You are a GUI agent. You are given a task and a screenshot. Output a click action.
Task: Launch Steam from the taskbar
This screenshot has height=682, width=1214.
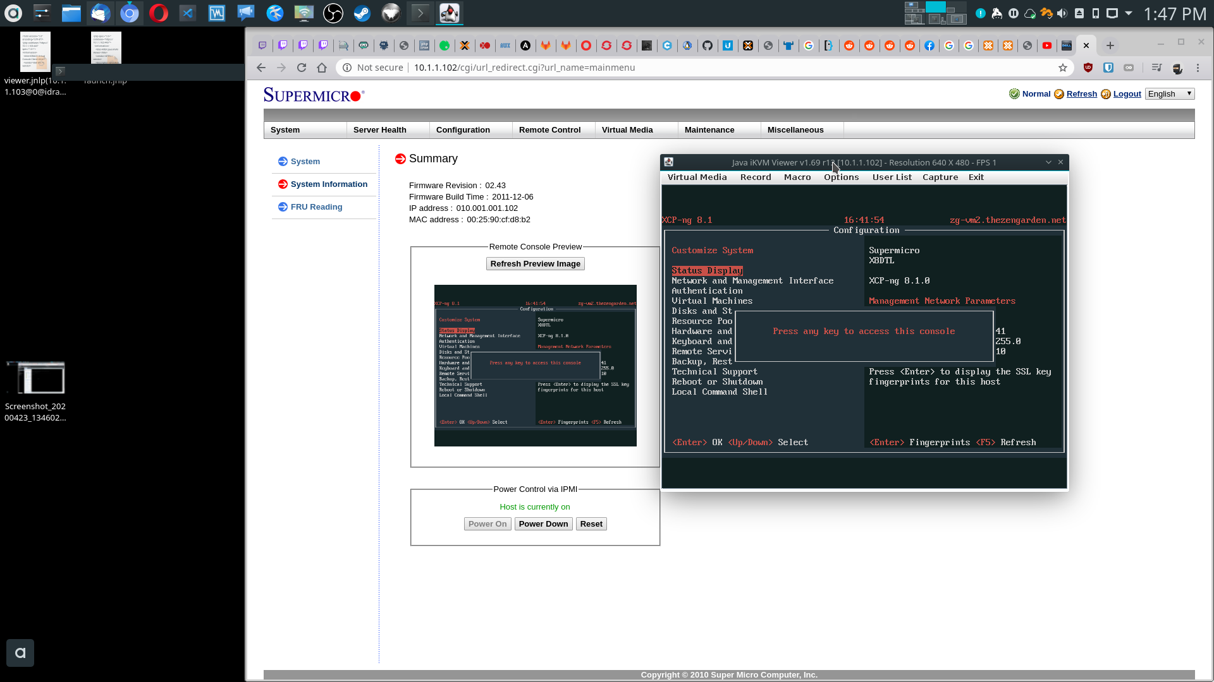(362, 13)
